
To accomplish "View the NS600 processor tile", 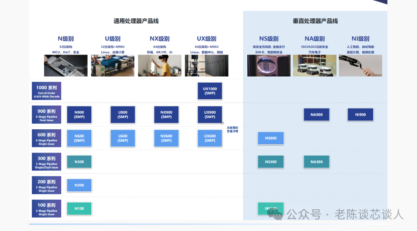I will click(x=271, y=138).
